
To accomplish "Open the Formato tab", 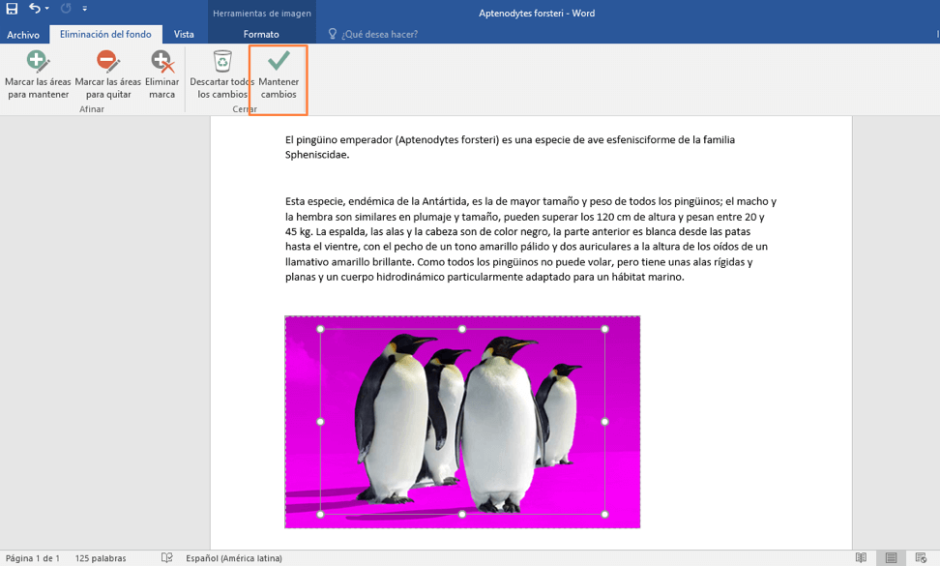I will click(261, 34).
